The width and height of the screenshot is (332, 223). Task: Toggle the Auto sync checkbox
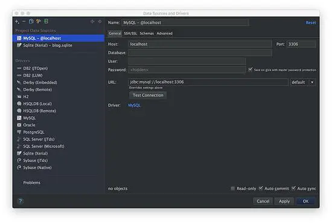pyautogui.click(x=293, y=188)
